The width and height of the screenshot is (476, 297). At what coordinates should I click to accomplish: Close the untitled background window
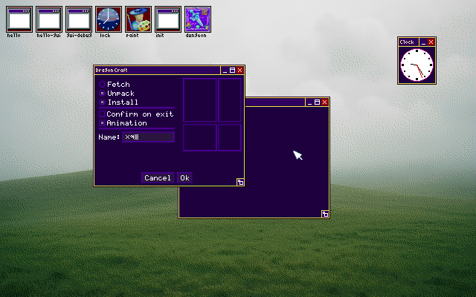(324, 102)
